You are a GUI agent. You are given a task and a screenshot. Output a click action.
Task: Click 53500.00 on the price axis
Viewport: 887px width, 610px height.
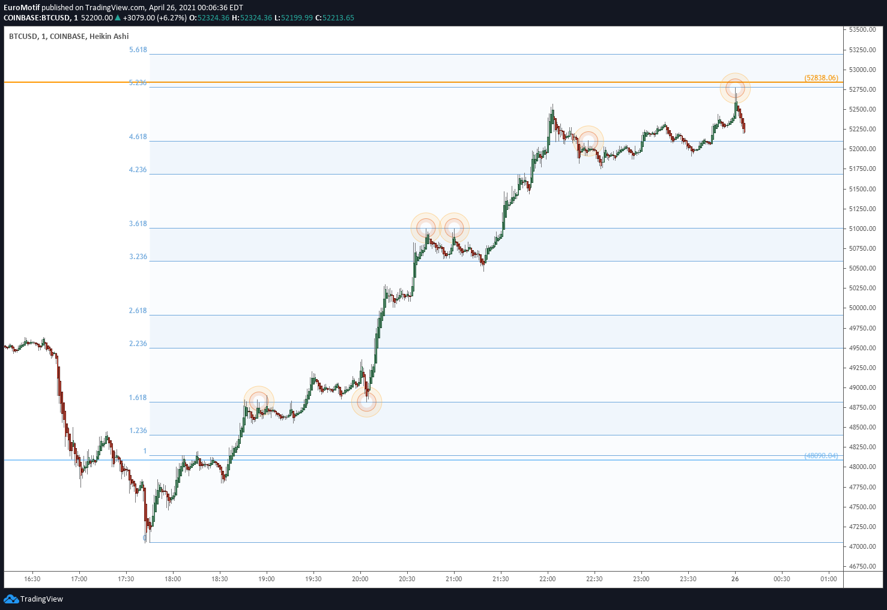(862, 29)
